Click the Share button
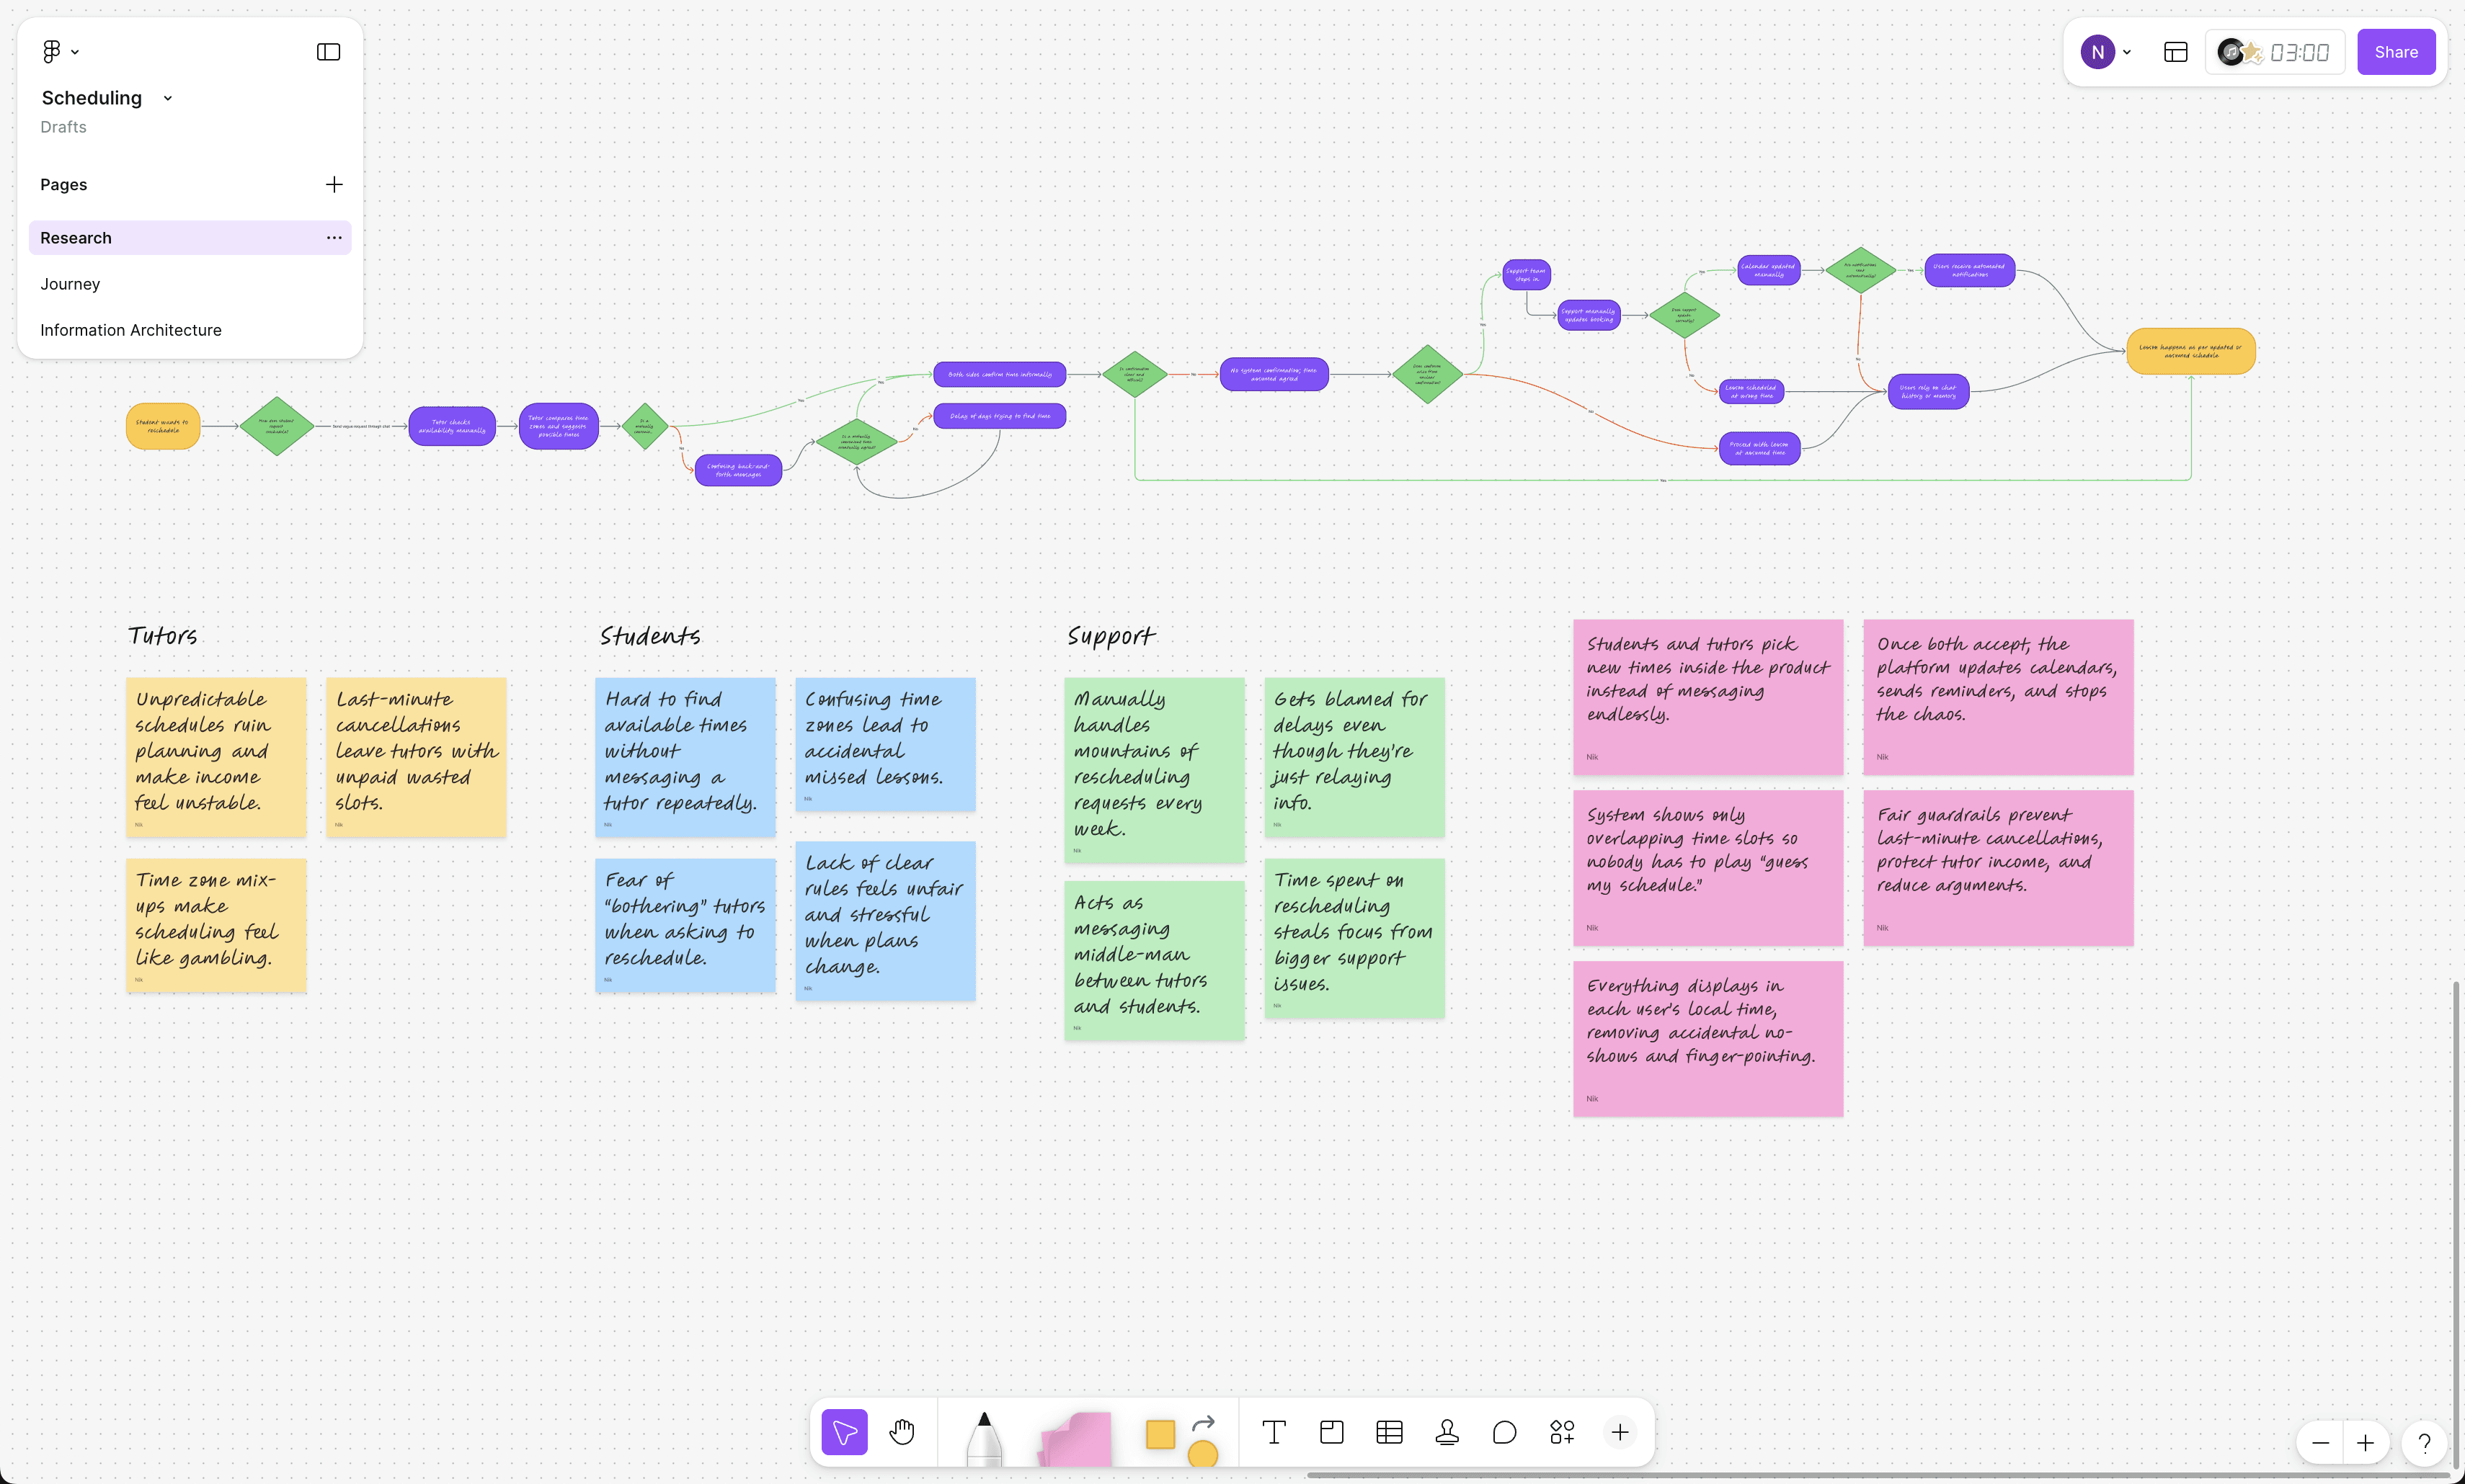 (2395, 52)
